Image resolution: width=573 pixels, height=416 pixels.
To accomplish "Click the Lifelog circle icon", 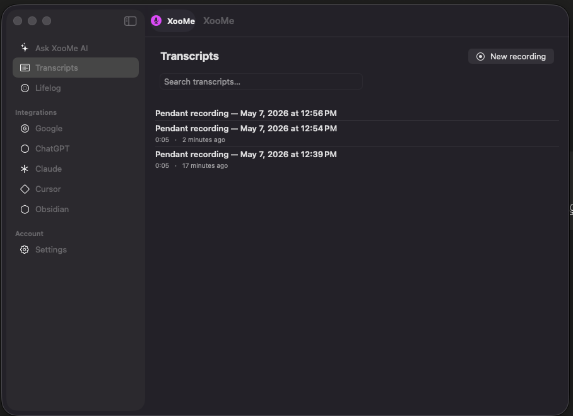I will 25,88.
